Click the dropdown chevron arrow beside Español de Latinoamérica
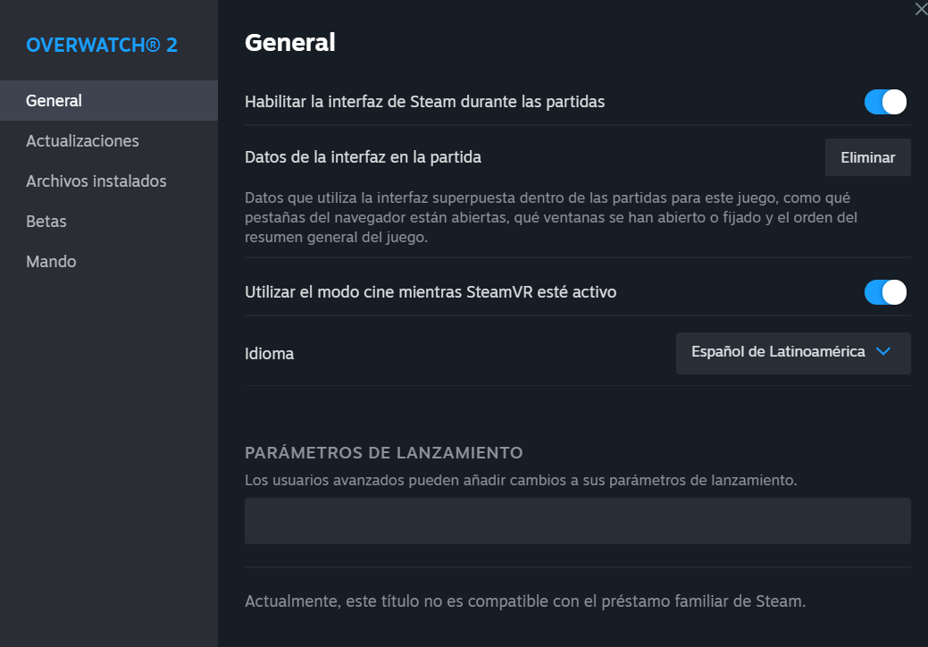 coord(883,352)
